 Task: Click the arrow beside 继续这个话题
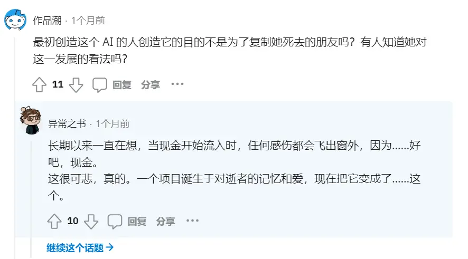pyautogui.click(x=110, y=247)
